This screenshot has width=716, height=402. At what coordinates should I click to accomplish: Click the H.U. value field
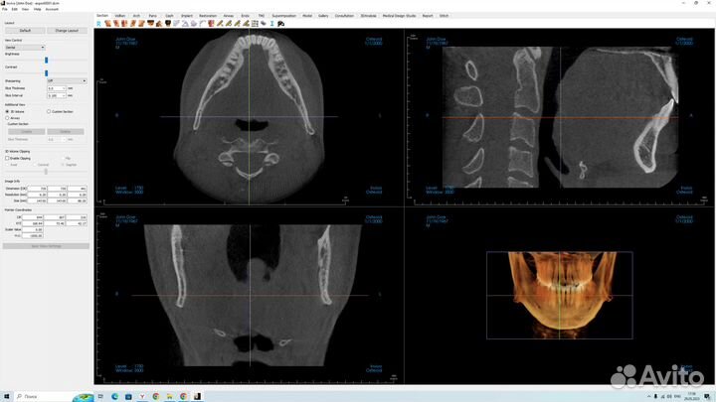pos(33,236)
